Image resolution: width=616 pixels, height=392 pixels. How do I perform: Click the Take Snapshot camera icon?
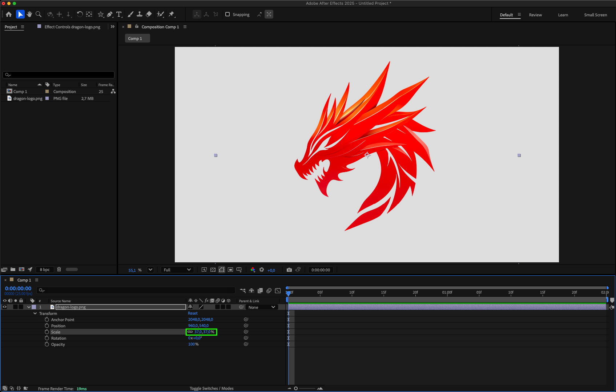(x=289, y=270)
